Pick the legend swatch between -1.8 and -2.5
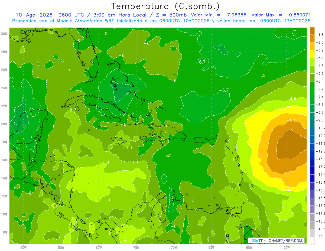325x251 pixels. (x=312, y=39)
